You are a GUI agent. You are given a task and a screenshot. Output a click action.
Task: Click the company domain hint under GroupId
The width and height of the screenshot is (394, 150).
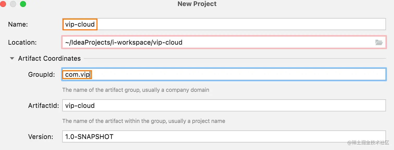(136, 90)
